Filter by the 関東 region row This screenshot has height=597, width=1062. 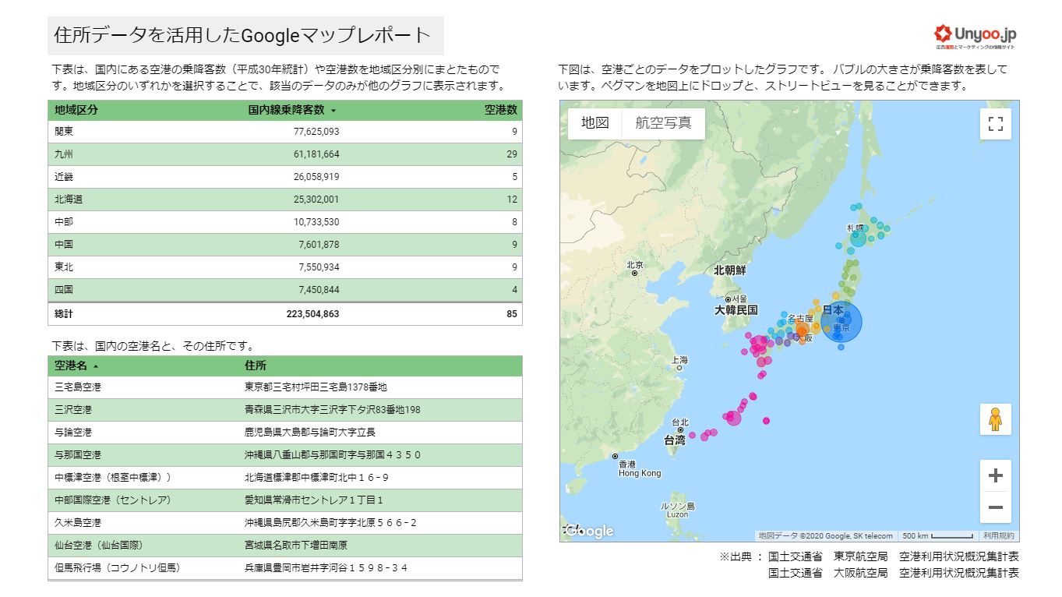click(285, 132)
